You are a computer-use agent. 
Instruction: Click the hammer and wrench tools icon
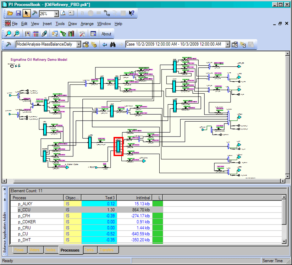(82, 34)
